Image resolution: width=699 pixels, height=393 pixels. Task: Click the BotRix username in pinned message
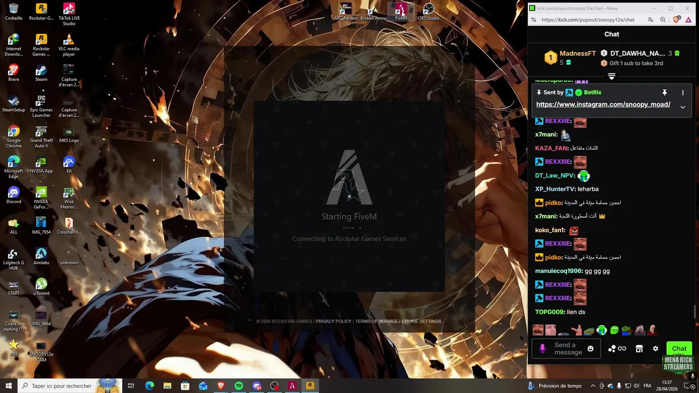593,93
